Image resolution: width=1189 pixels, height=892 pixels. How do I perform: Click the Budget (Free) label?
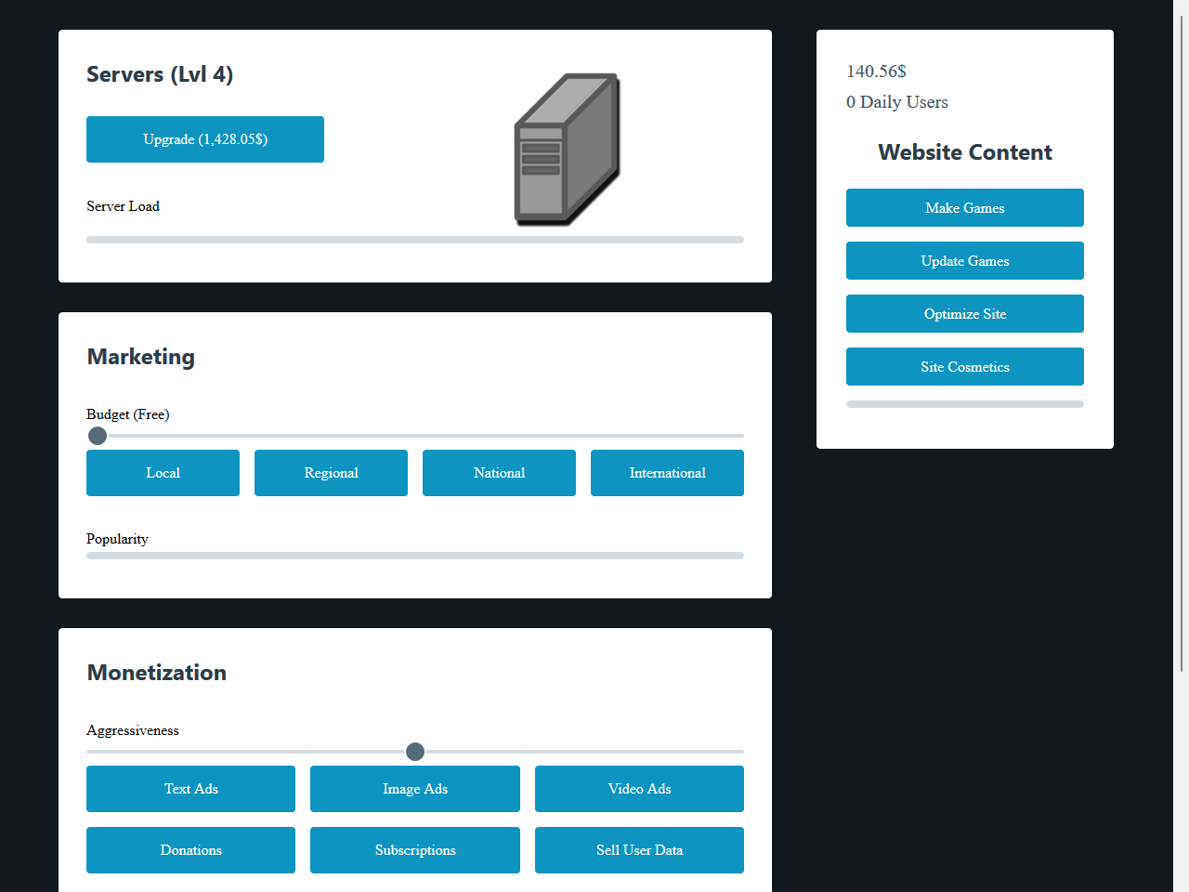(x=128, y=414)
